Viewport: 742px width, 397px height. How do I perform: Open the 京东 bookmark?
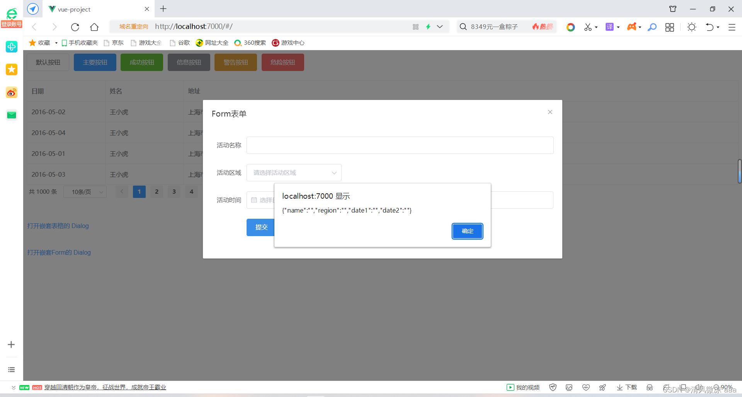[114, 42]
